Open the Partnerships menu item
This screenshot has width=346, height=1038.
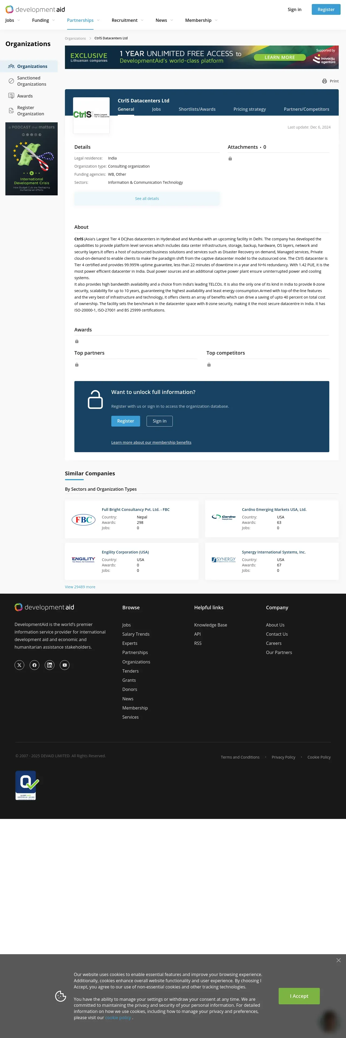(x=80, y=20)
